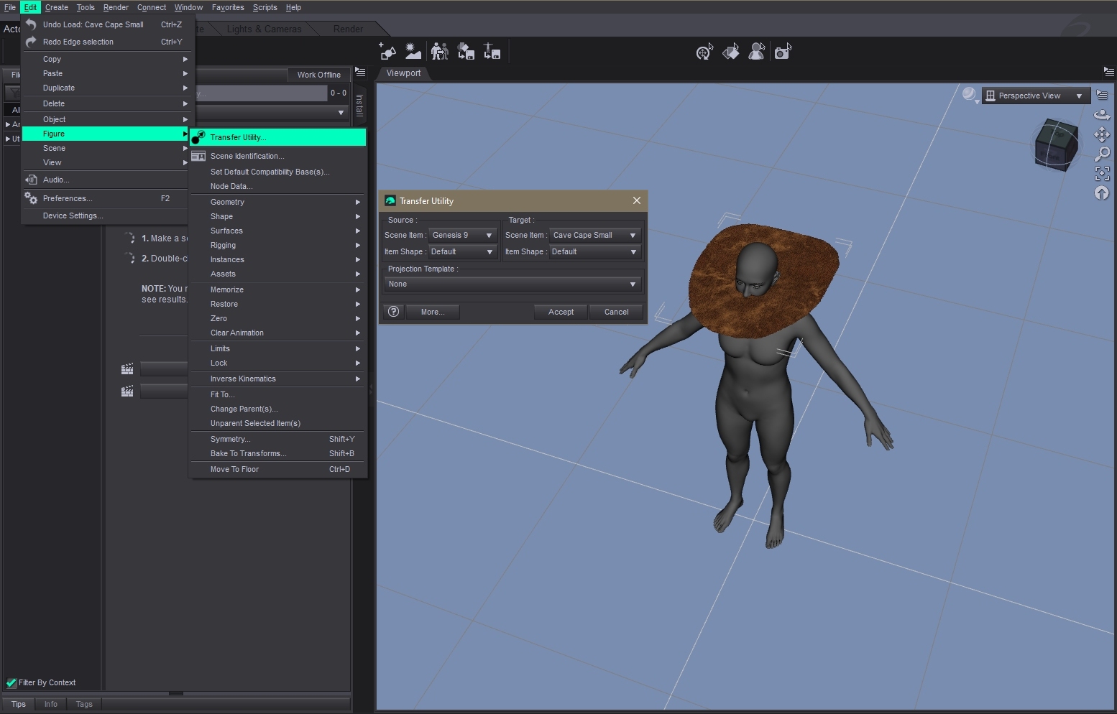Click the magnifier zoom control in the viewport

click(1101, 154)
